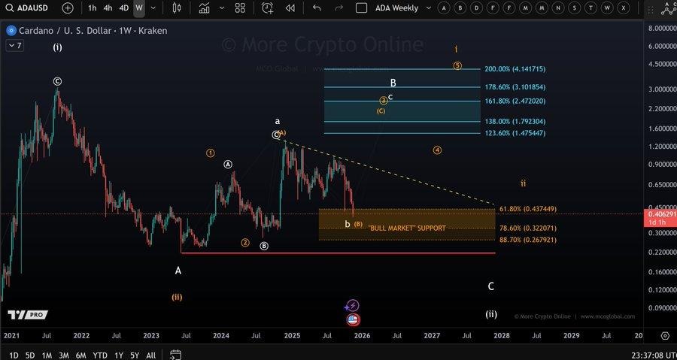This screenshot has width=677, height=360.
Task: Open the Go to date calendar icon
Action: coord(175,355)
